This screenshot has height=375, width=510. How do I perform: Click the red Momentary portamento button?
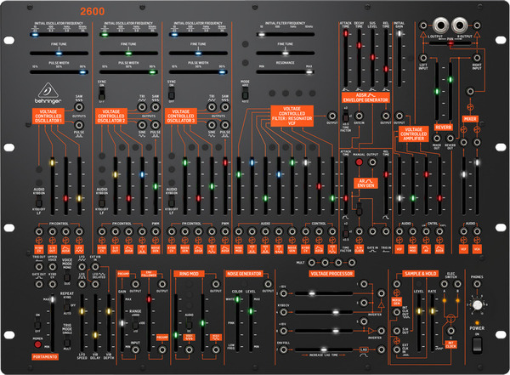click(x=37, y=344)
